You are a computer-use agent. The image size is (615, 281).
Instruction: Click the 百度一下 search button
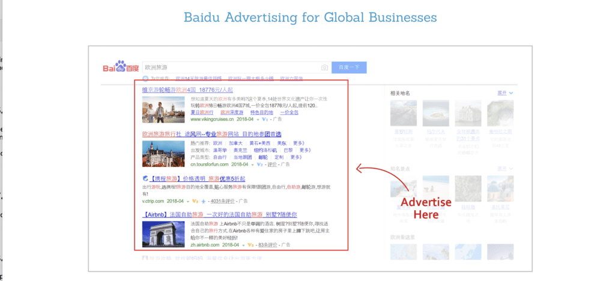349,67
